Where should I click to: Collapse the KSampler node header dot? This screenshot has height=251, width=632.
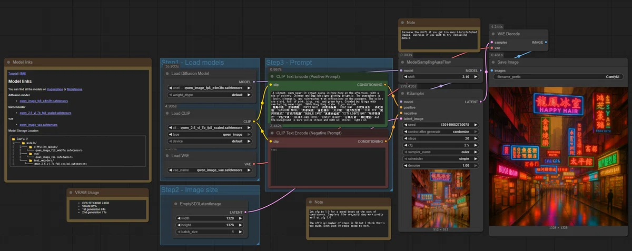(402, 93)
